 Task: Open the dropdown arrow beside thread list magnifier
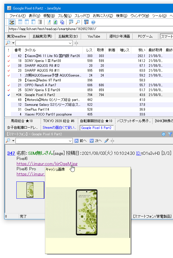point(13,43)
